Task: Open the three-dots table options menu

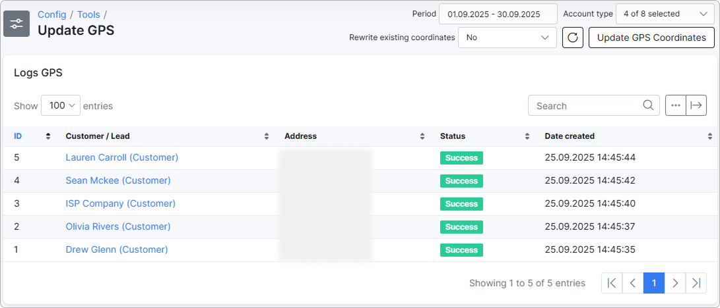Action: click(x=675, y=105)
